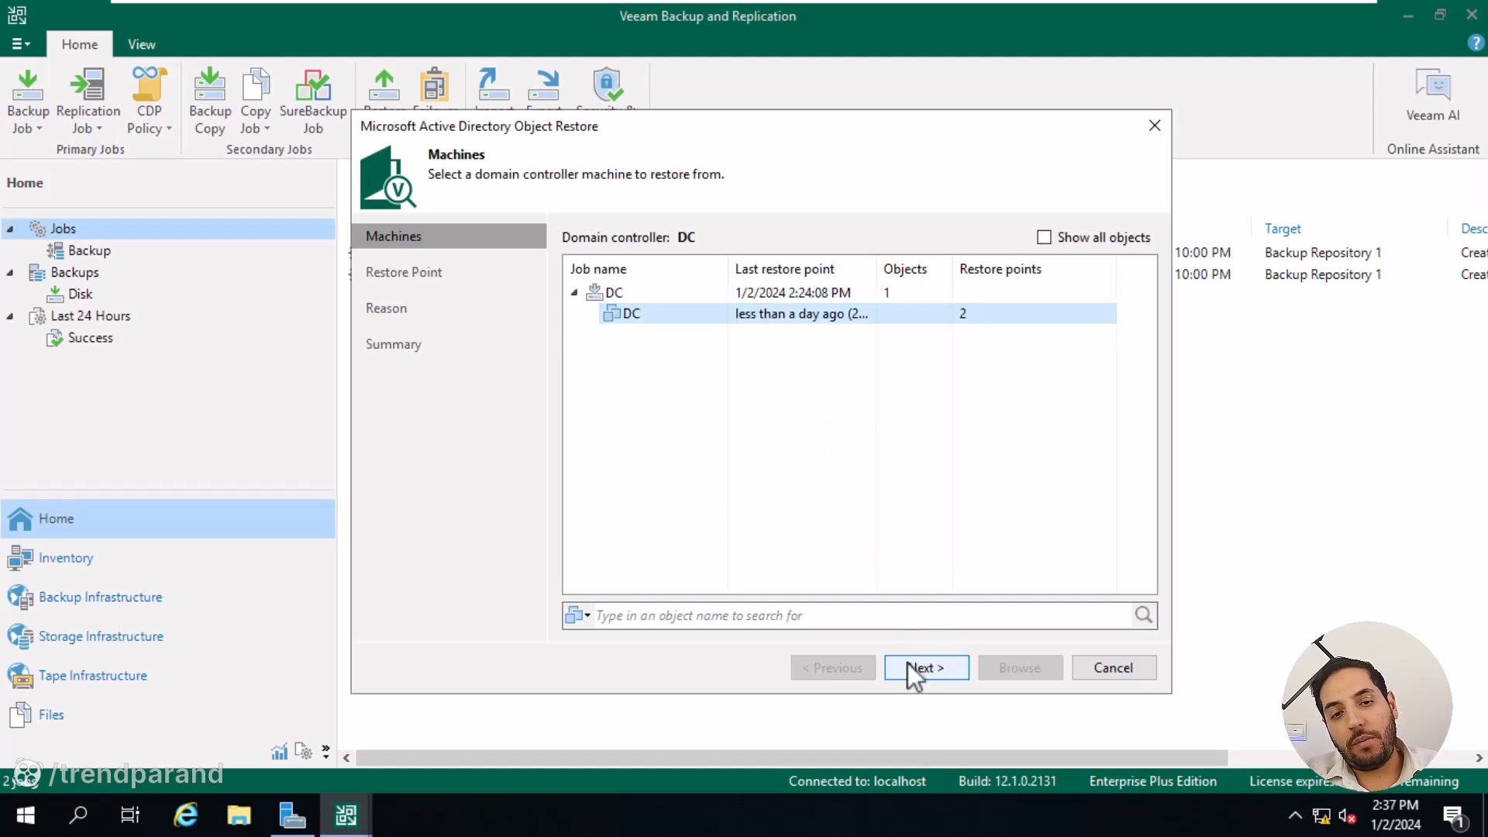Open the CDP Policy ribbon button
Screen dimensions: 1488x837
(149, 102)
